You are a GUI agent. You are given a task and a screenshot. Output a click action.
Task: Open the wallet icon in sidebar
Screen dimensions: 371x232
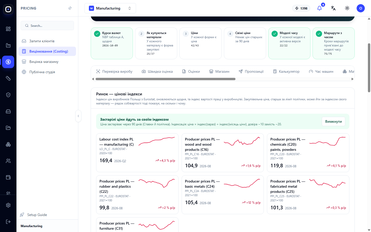coord(8,177)
